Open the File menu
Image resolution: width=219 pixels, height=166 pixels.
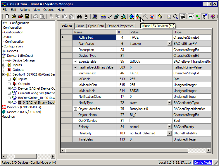pos(5,10)
